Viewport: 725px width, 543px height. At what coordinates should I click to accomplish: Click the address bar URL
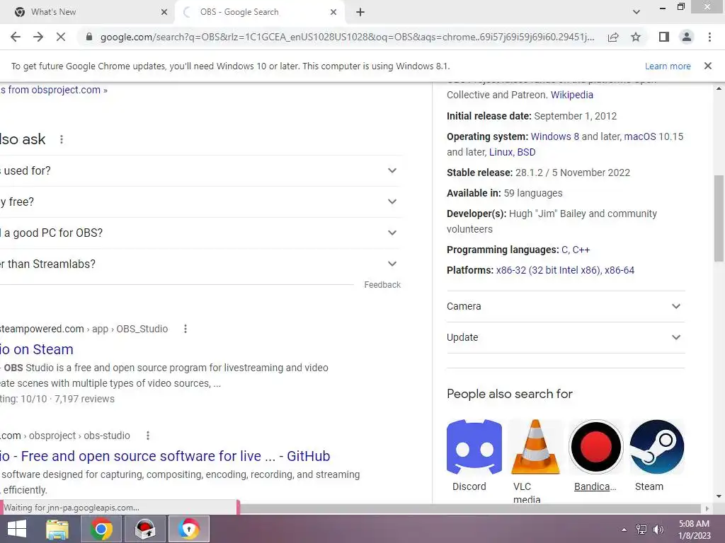pos(347,37)
